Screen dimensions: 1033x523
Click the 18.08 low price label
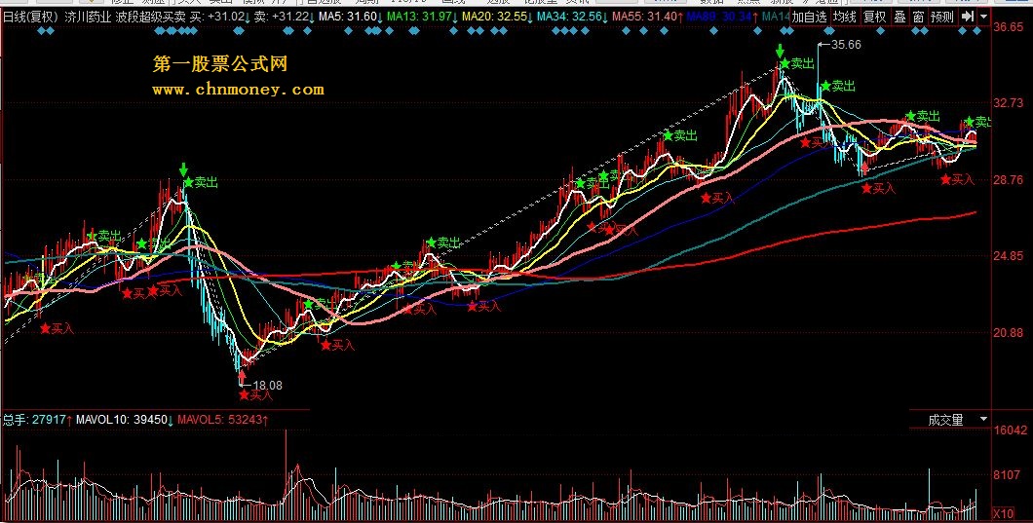click(x=267, y=386)
